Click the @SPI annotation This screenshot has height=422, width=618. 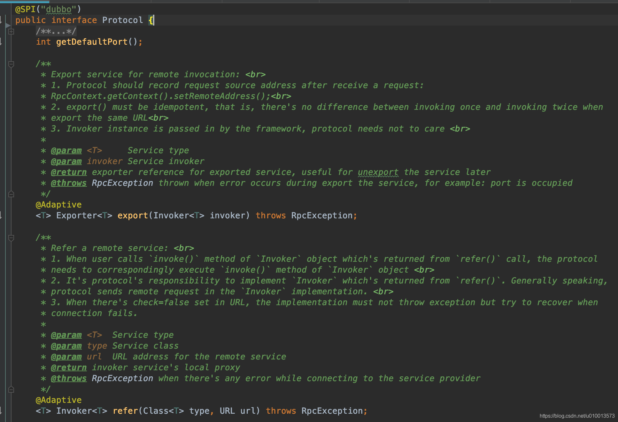(26, 9)
